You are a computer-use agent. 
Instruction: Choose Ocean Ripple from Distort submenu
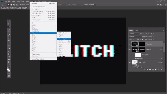pyautogui.click(x=64, y=39)
